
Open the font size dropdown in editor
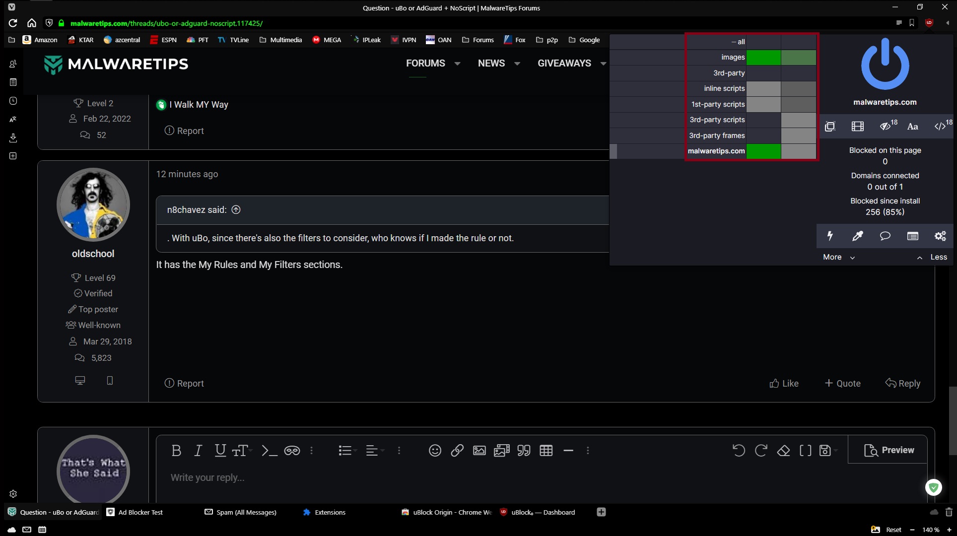(x=242, y=451)
